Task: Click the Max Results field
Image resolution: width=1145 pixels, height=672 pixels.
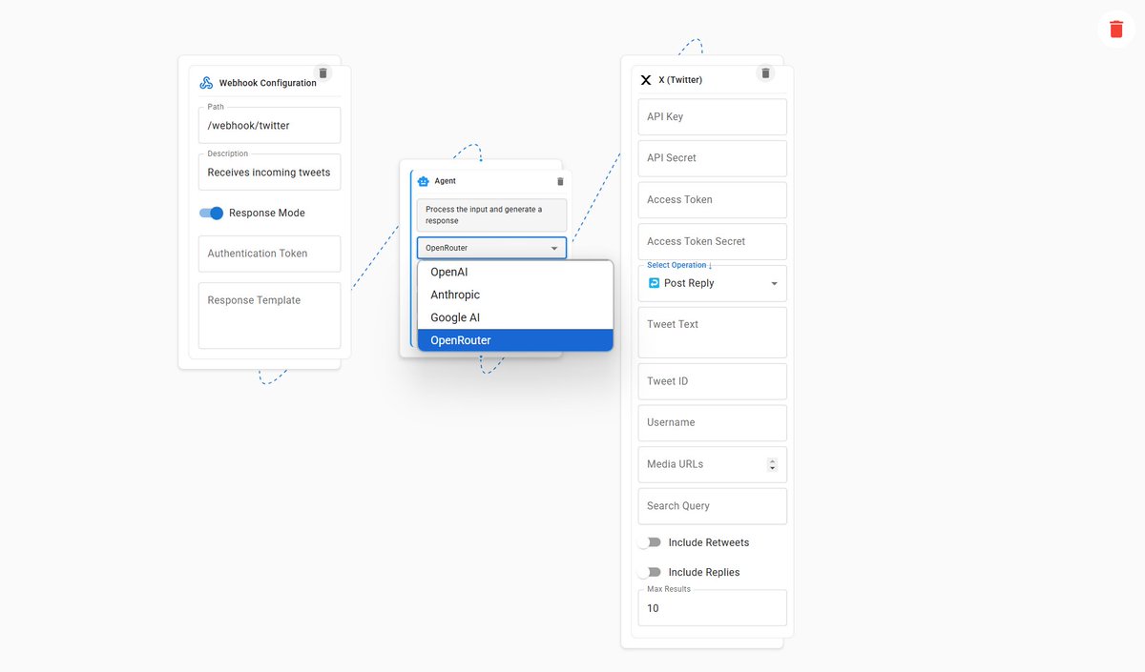Action: (x=712, y=608)
